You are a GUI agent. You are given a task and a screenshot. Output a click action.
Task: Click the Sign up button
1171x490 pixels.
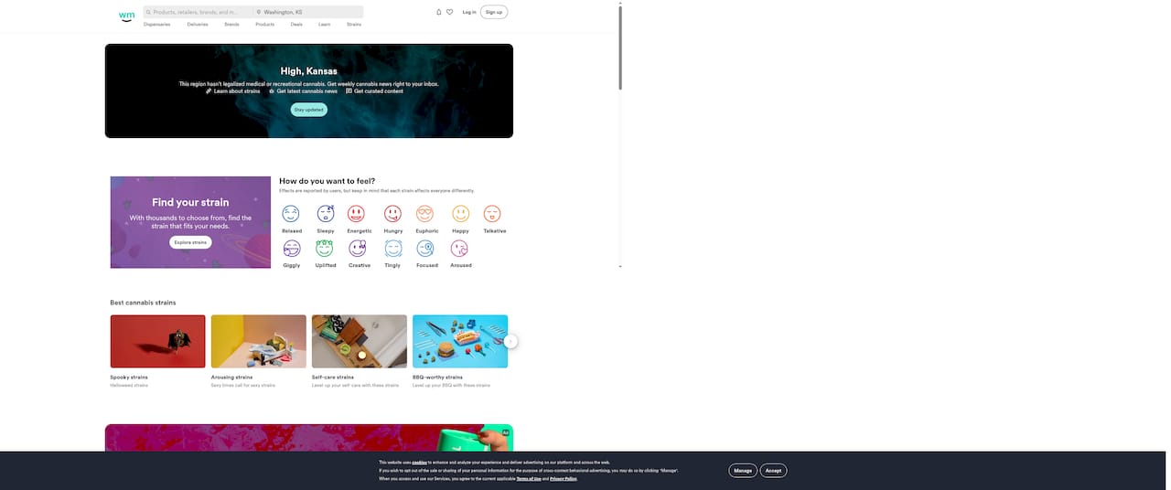[x=494, y=12]
